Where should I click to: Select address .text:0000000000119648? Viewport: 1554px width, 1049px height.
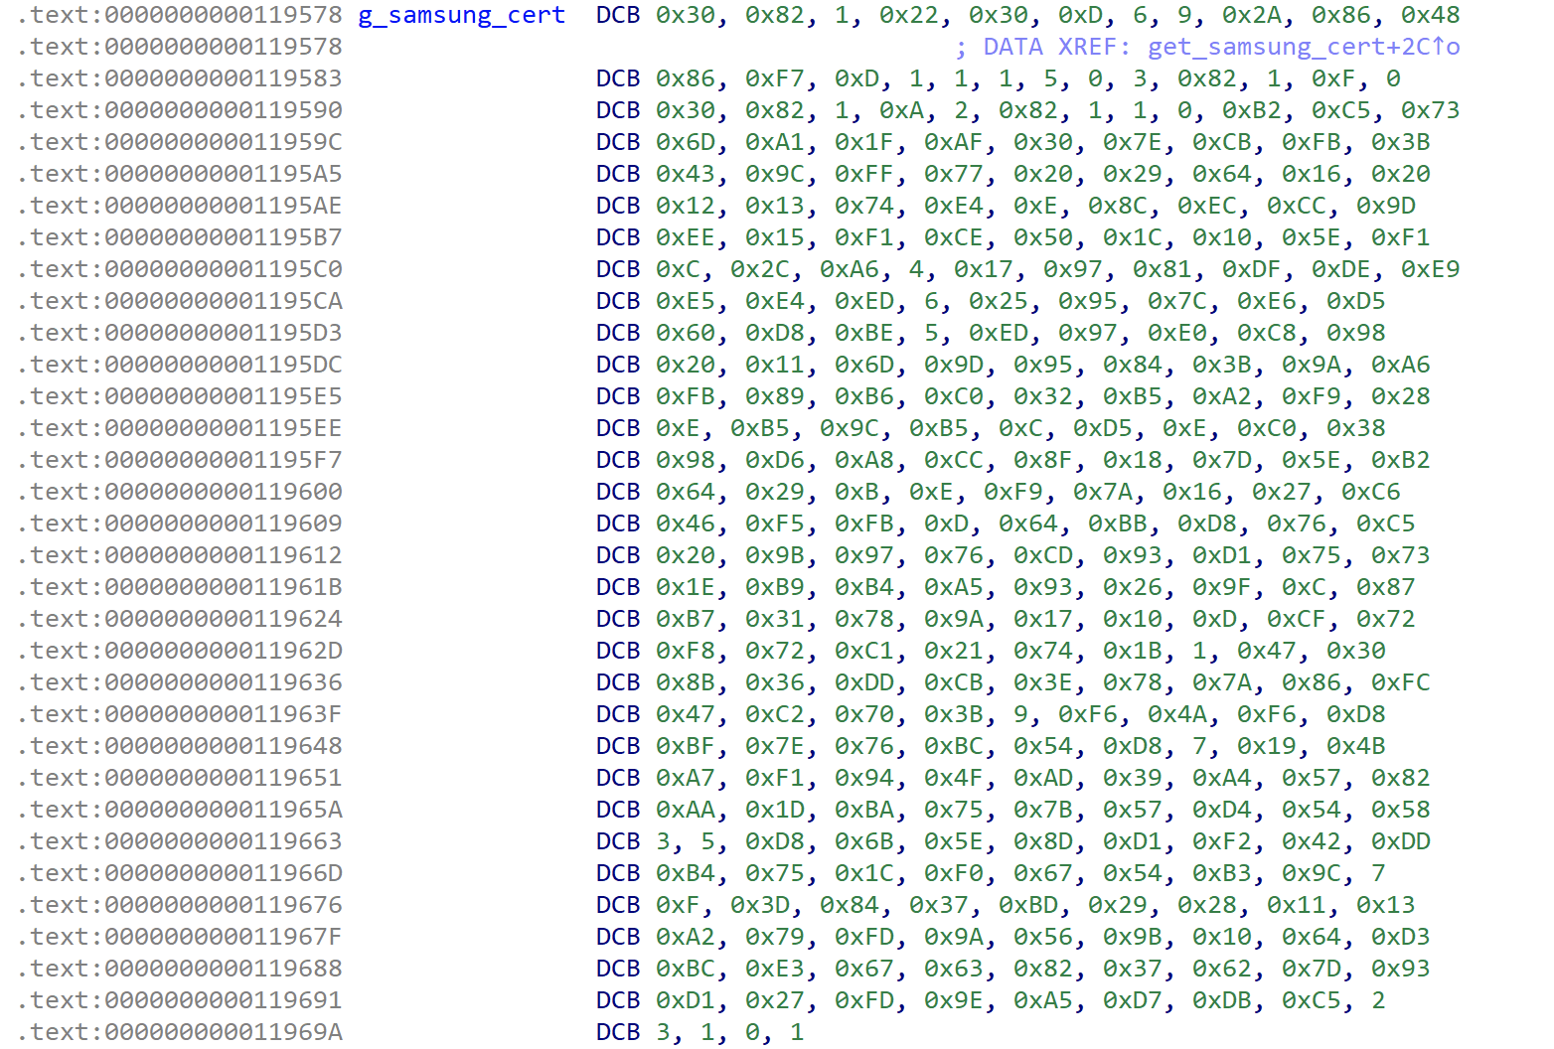tap(180, 746)
